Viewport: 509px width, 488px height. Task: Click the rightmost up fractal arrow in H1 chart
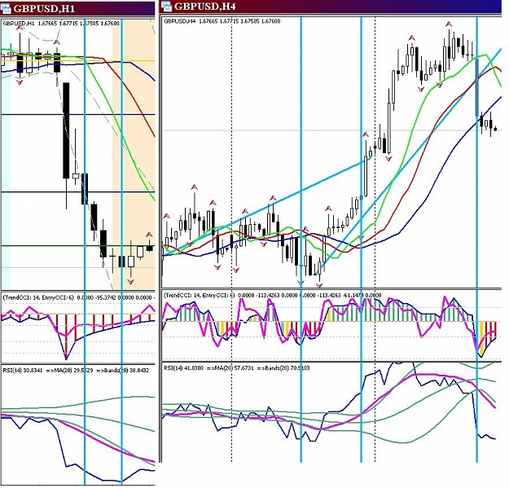[149, 235]
